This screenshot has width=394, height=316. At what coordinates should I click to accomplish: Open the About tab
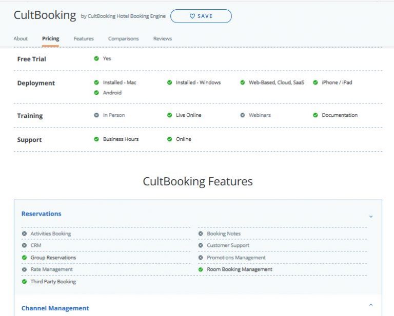21,38
